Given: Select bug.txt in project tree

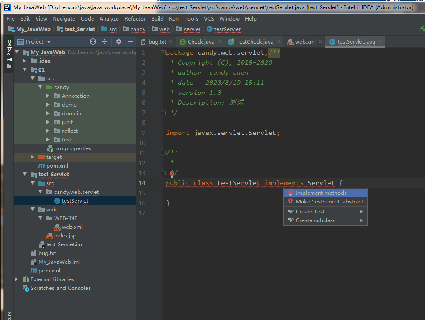Looking at the screenshot, I should (44, 253).
